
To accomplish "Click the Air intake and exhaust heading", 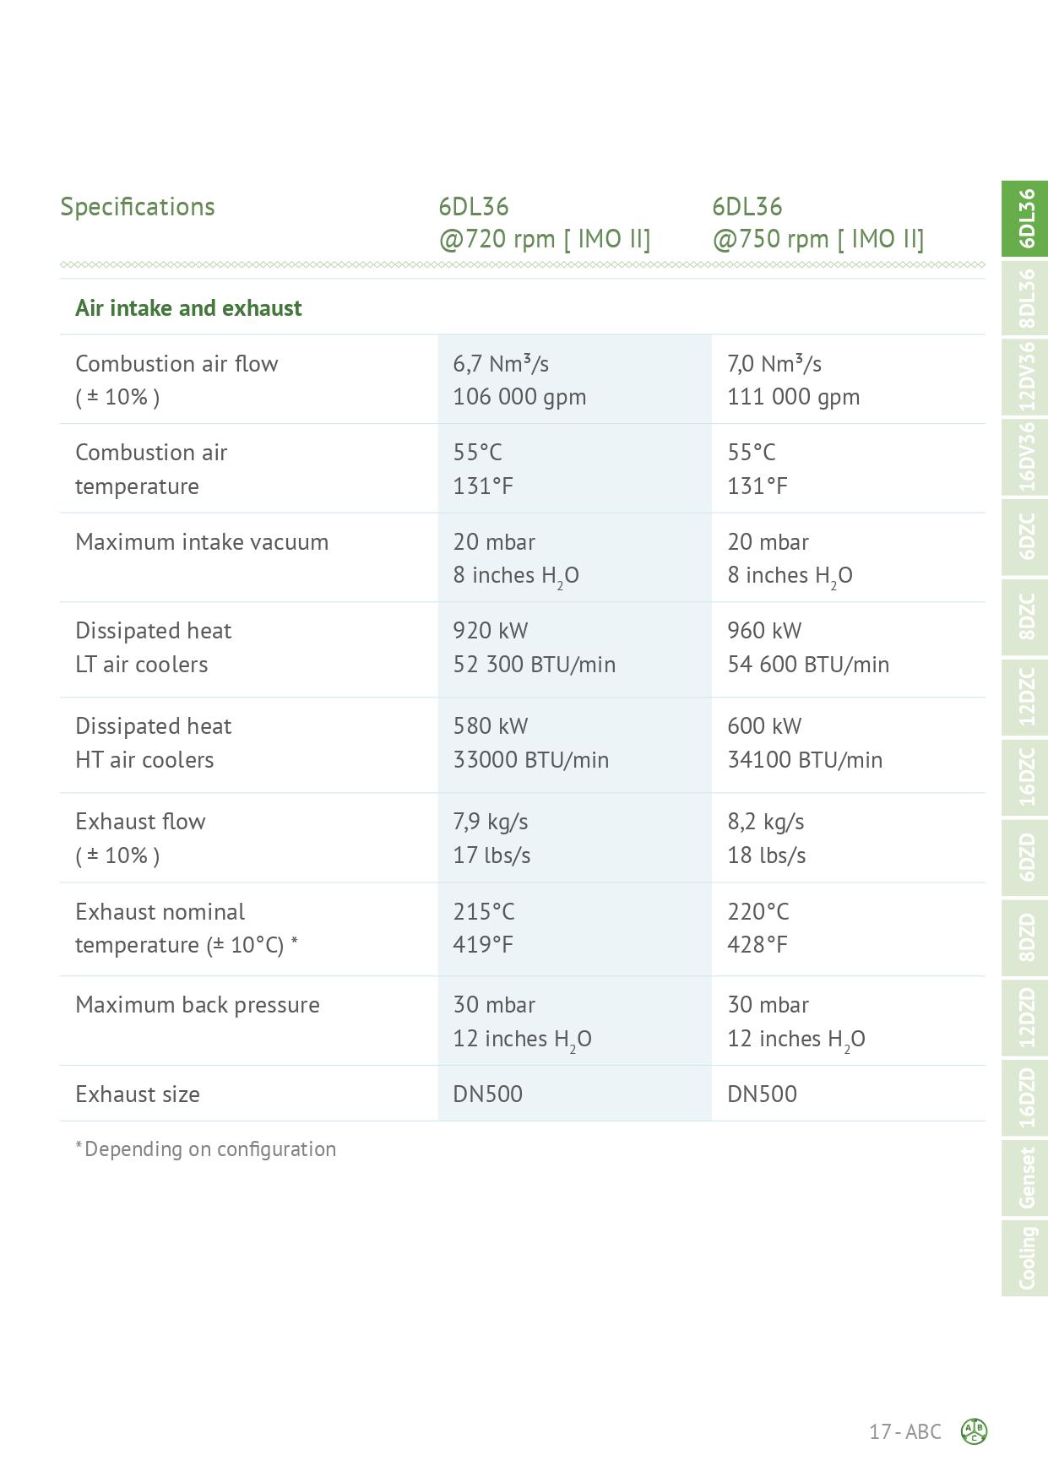I will 188,307.
